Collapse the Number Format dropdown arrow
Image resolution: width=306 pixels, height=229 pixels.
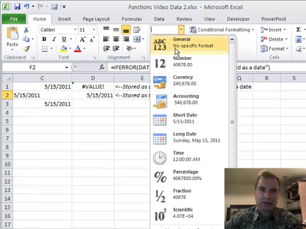(x=181, y=30)
